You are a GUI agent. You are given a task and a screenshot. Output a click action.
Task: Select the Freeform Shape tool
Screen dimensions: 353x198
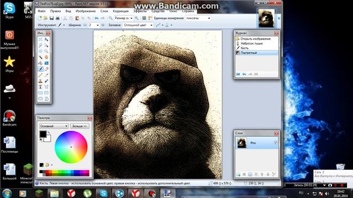click(46, 98)
